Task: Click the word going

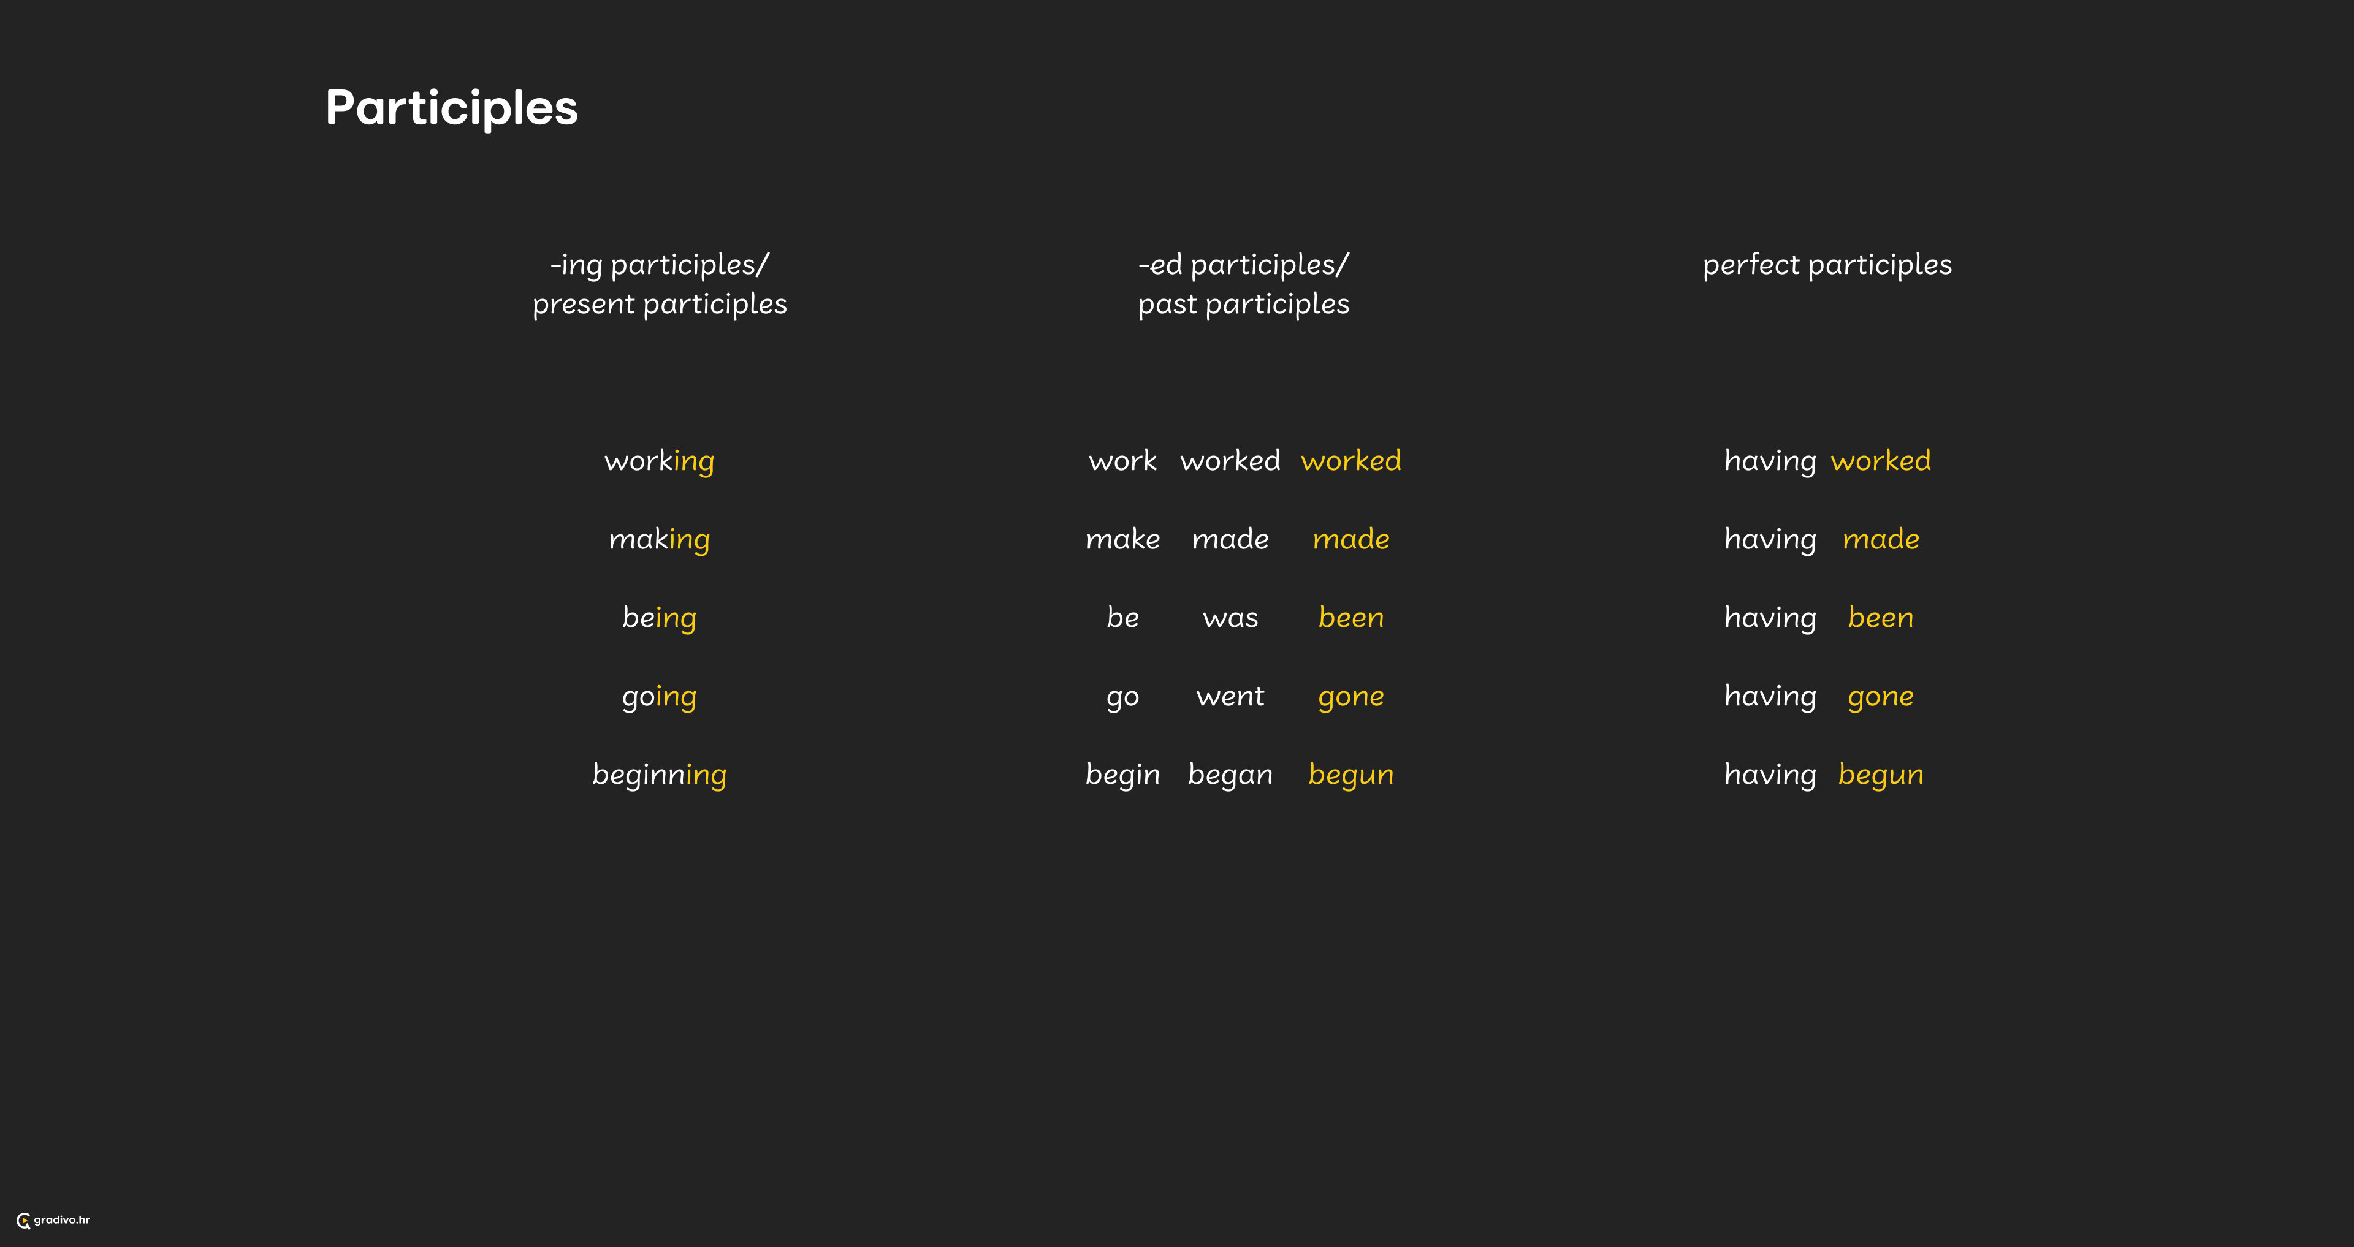Action: (660, 697)
